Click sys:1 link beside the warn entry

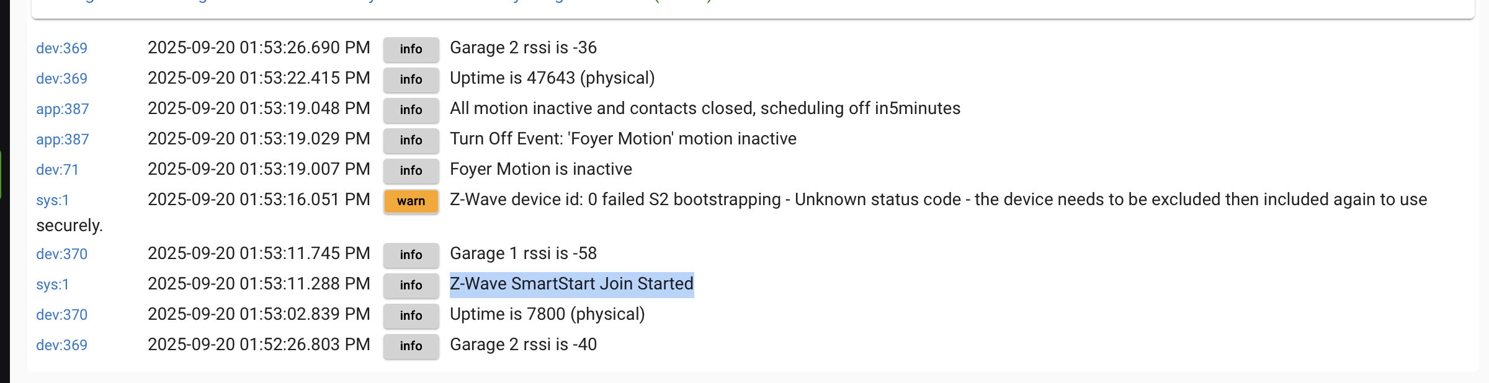click(53, 200)
